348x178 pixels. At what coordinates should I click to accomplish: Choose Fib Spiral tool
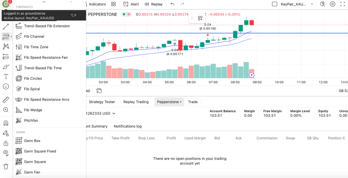[x=49, y=89]
